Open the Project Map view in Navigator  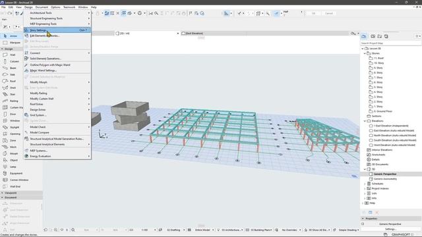[364, 36]
